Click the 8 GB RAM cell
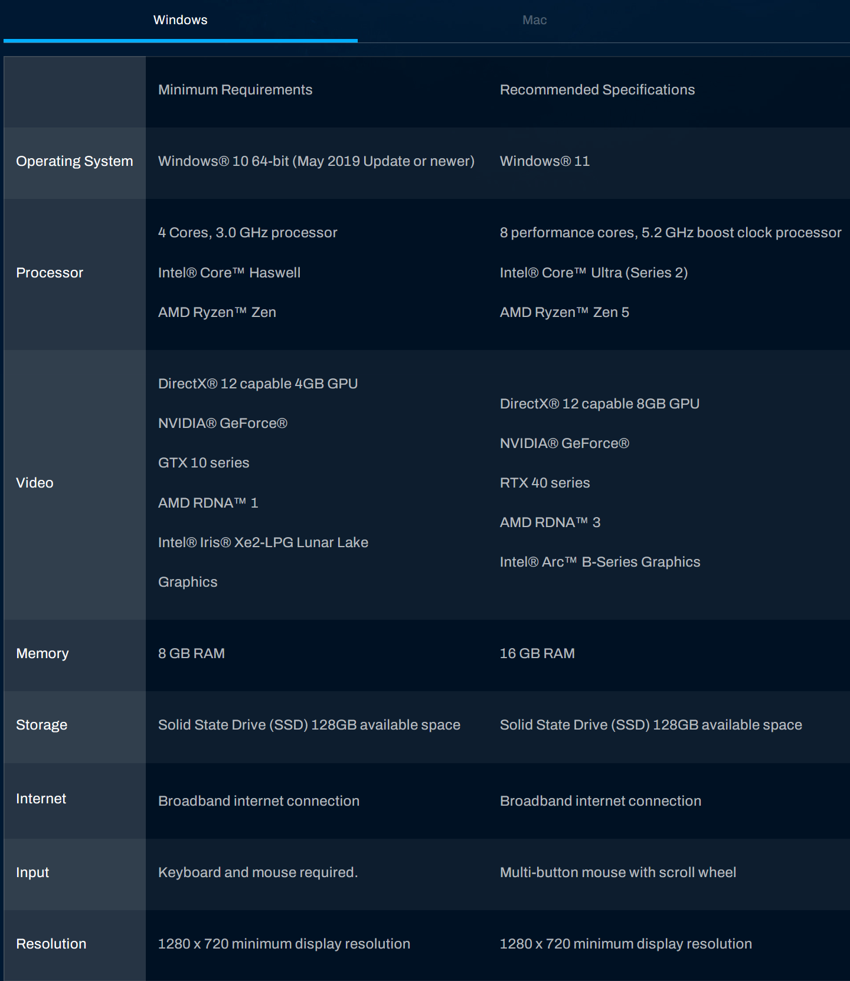The width and height of the screenshot is (850, 981). (191, 653)
